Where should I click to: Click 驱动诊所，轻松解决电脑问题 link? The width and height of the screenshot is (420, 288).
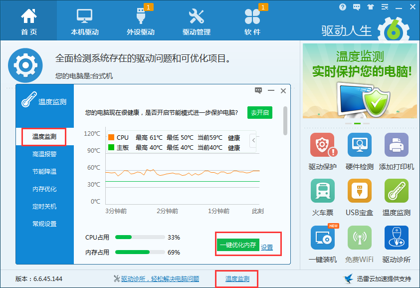click(x=160, y=279)
